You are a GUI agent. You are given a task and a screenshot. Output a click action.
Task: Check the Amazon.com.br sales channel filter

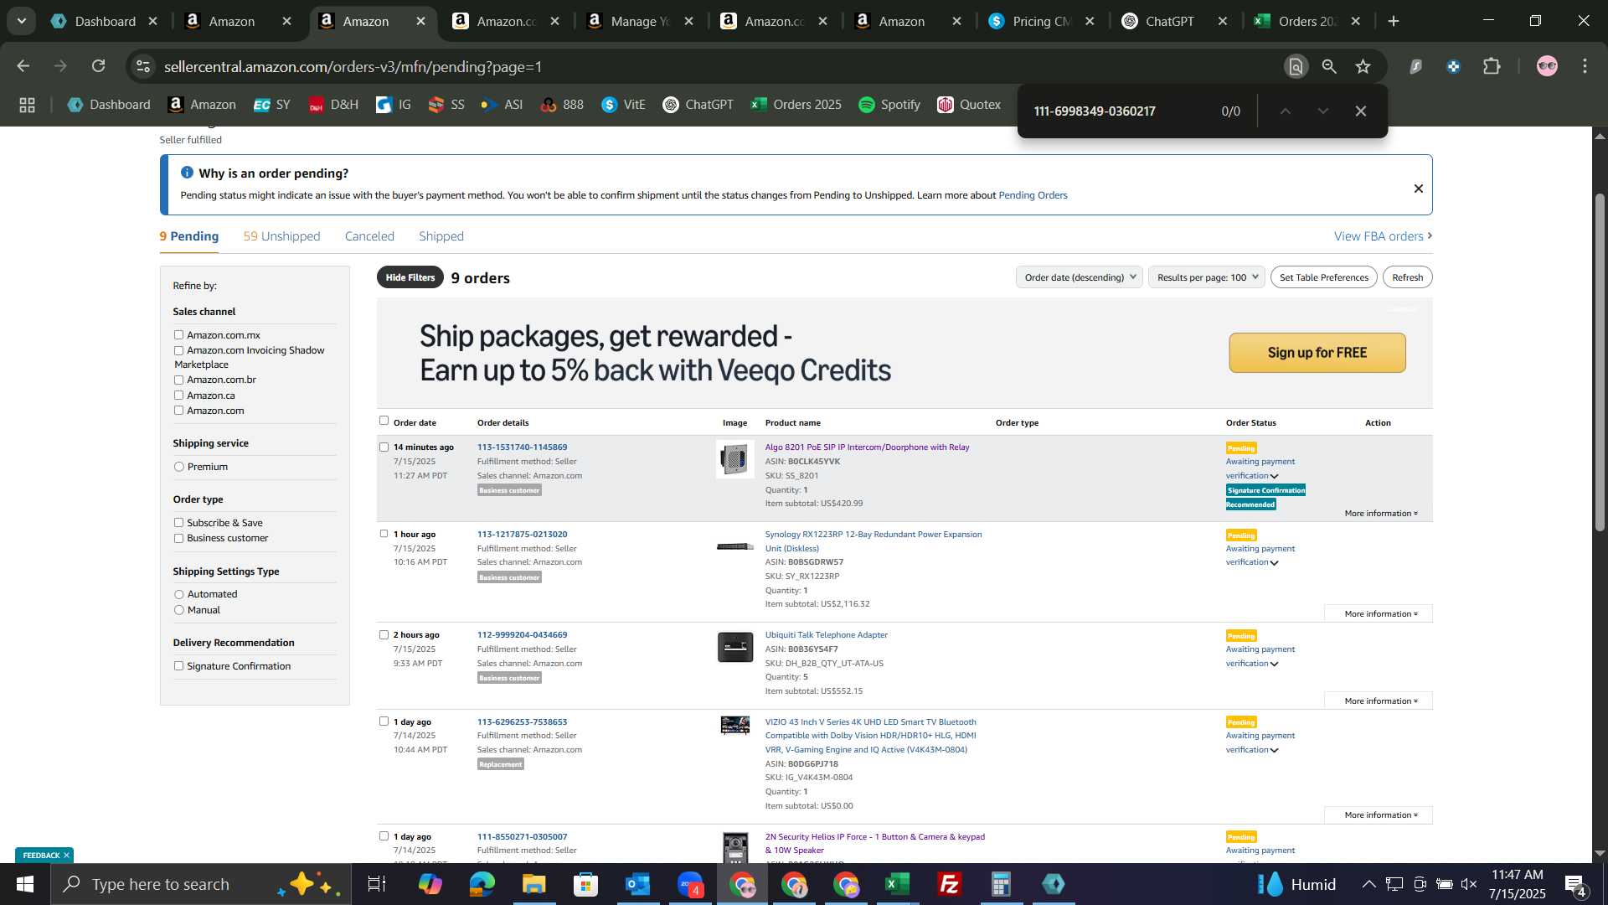tap(178, 380)
